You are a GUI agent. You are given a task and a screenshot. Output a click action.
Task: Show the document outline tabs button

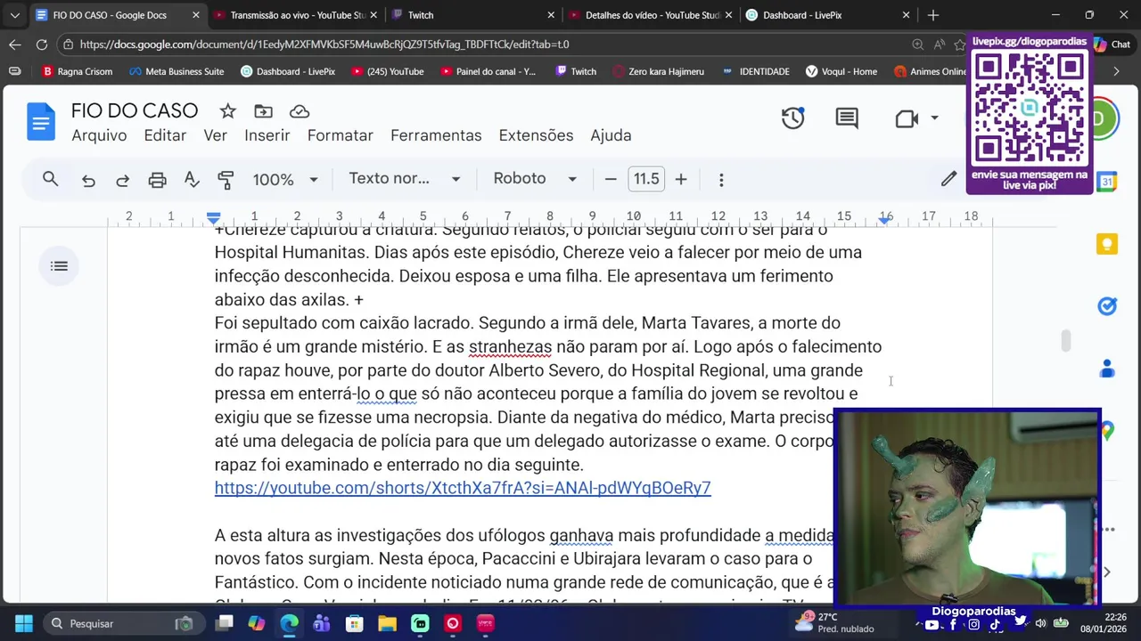coord(60,266)
